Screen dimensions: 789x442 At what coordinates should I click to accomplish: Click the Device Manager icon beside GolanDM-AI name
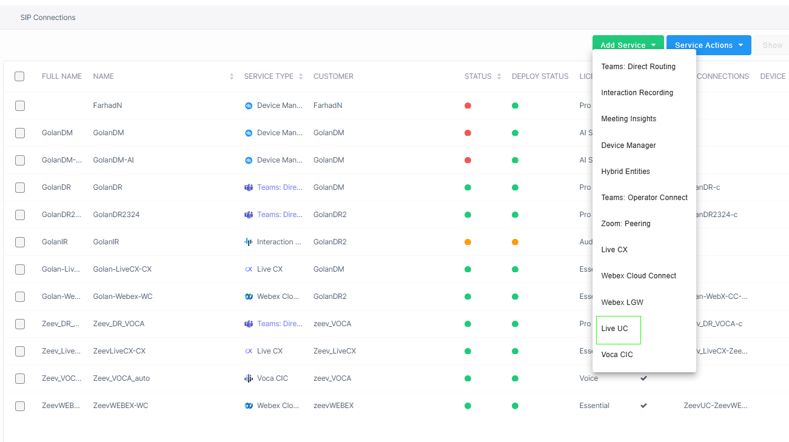(x=248, y=160)
